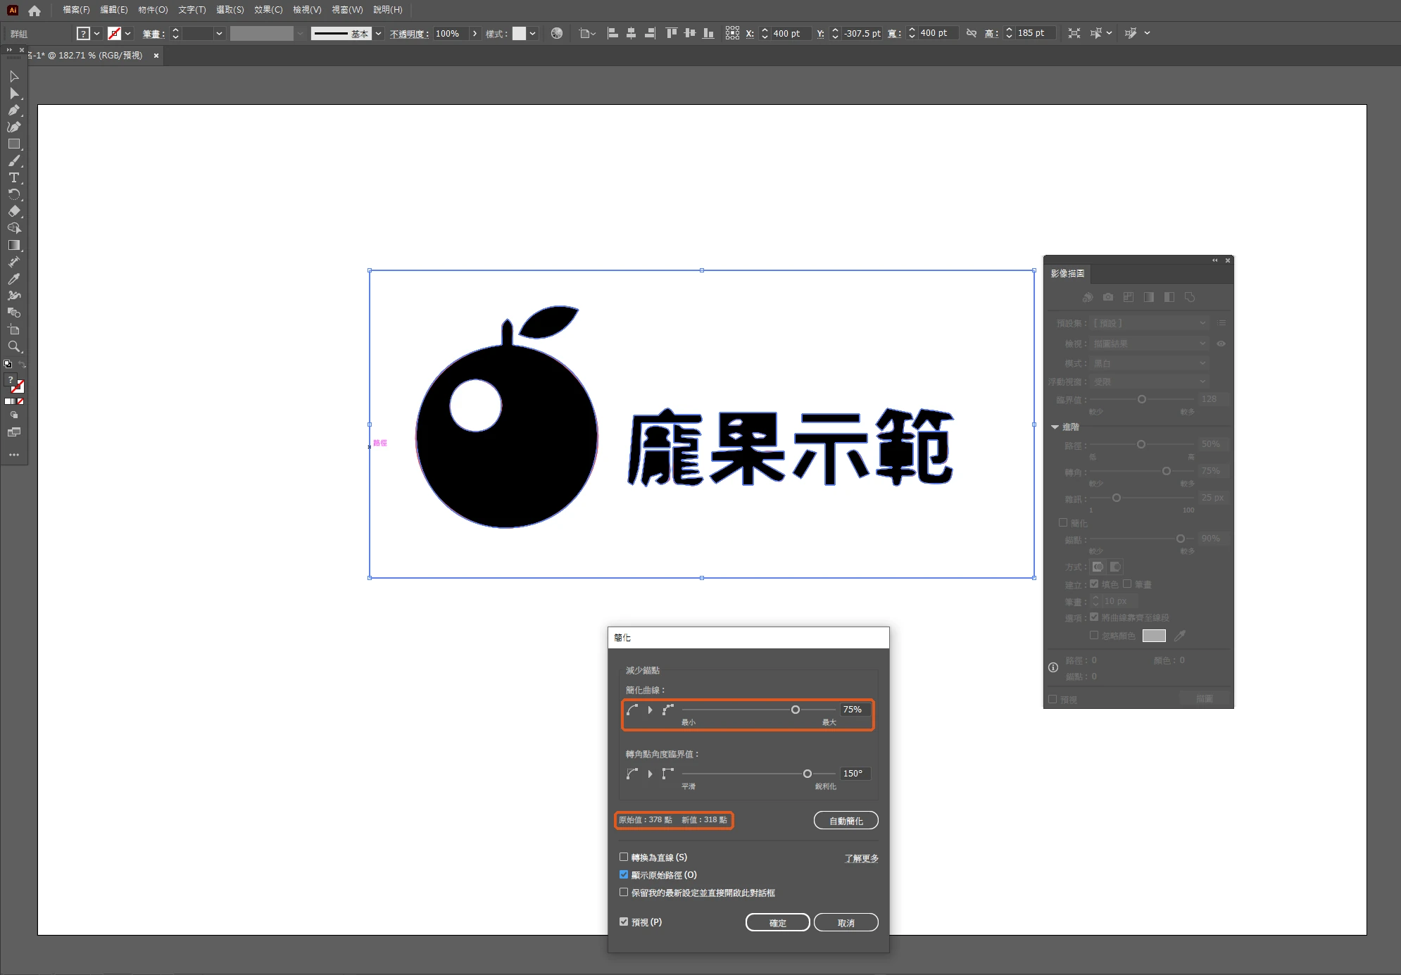Click the 150° angle value field
1401x975 pixels.
855,773
